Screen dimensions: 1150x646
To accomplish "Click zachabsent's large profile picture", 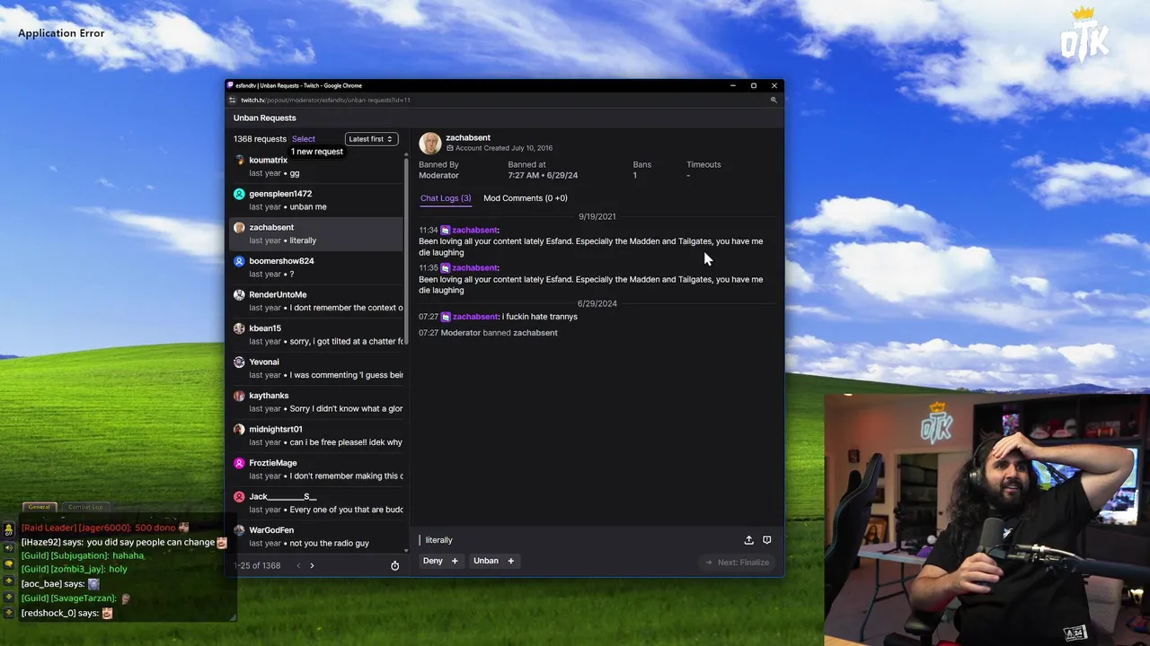I will click(429, 143).
